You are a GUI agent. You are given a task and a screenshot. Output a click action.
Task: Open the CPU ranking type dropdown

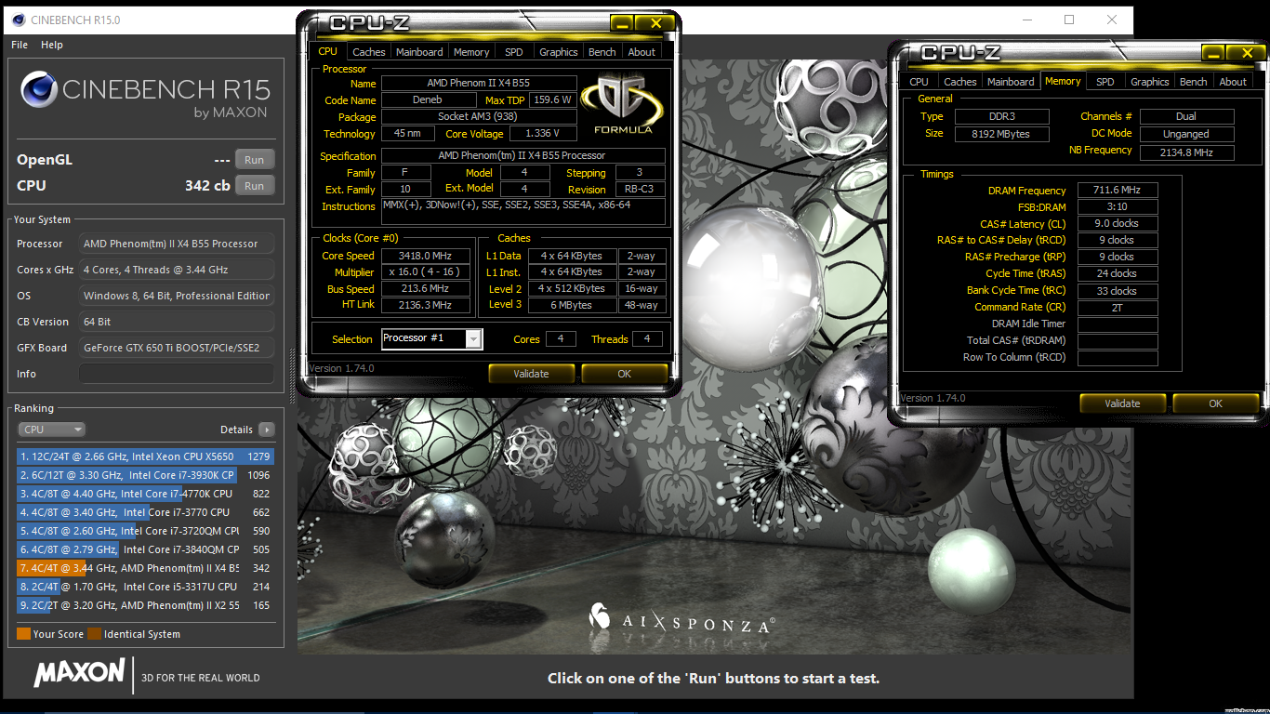point(51,430)
